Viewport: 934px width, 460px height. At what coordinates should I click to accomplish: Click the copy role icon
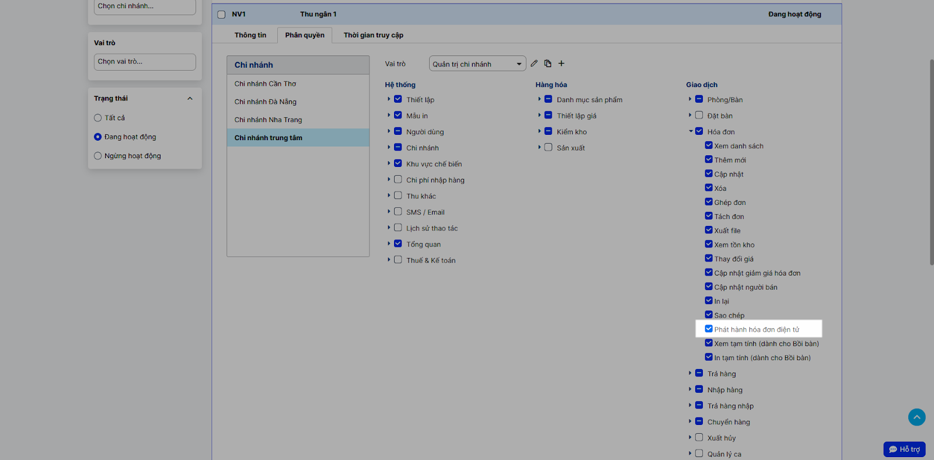(x=548, y=64)
